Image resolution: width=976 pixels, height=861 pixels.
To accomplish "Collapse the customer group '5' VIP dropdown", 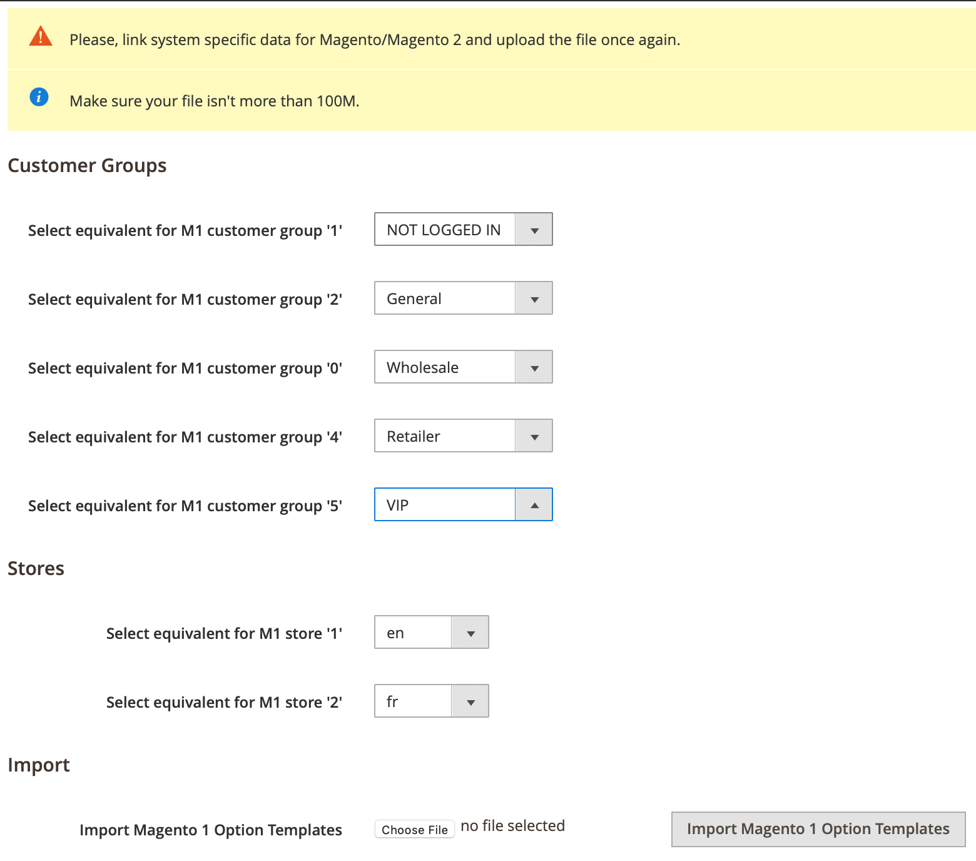I will [464, 504].
